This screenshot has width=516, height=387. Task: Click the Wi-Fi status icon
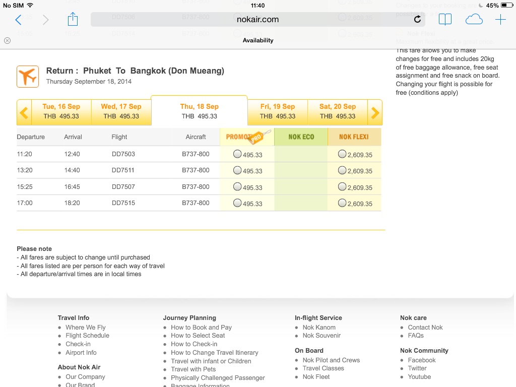pos(30,5)
